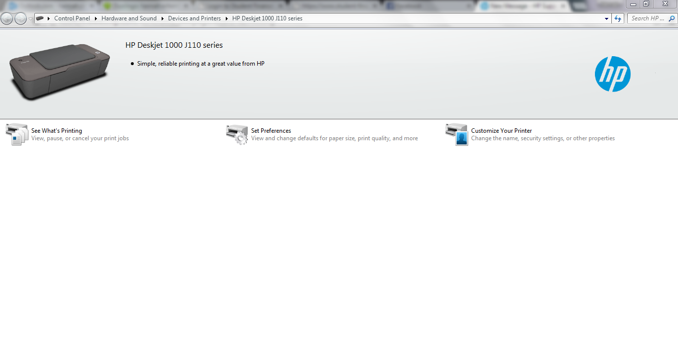Image resolution: width=678 pixels, height=361 pixels.
Task: Navigate to Devices and Printers breadcrumb
Action: 194,18
